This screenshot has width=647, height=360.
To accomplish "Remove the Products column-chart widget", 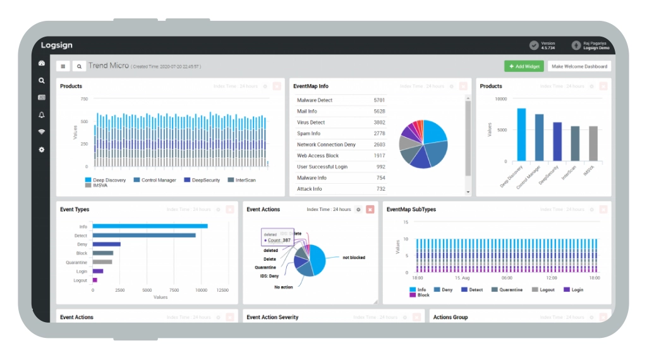I will pos(603,86).
